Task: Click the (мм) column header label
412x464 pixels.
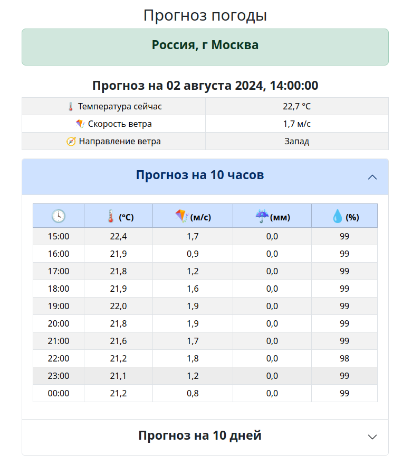Action: tap(280, 218)
